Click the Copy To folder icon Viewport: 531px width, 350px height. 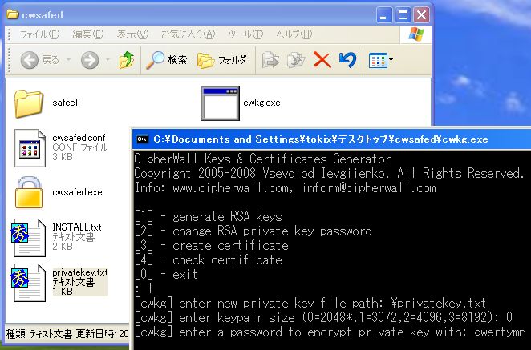pyautogui.click(x=296, y=60)
